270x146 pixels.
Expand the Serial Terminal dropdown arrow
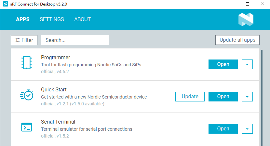click(247, 129)
